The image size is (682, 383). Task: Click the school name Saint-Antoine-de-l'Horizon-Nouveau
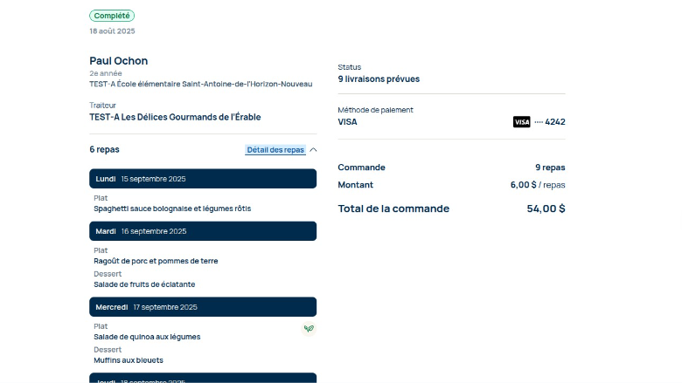[200, 85]
